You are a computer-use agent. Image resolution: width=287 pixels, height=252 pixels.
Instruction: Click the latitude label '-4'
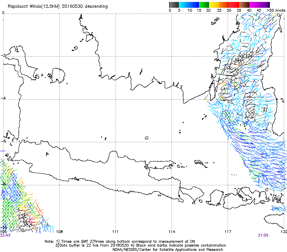[x=3, y=98]
